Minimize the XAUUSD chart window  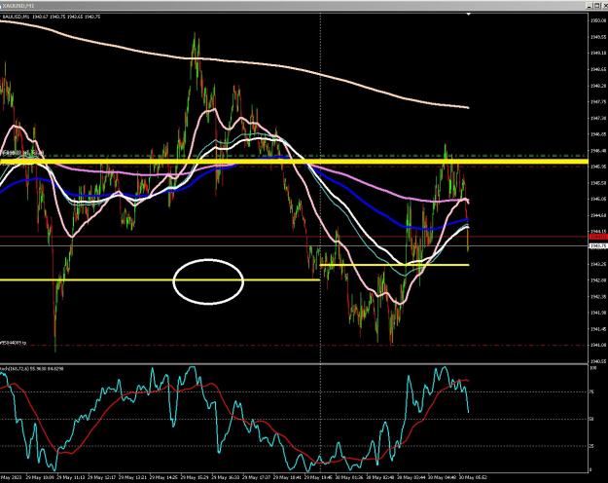(590, 6)
